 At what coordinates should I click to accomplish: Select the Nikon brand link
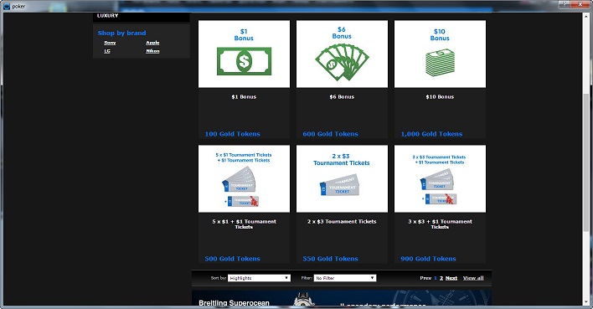point(152,51)
